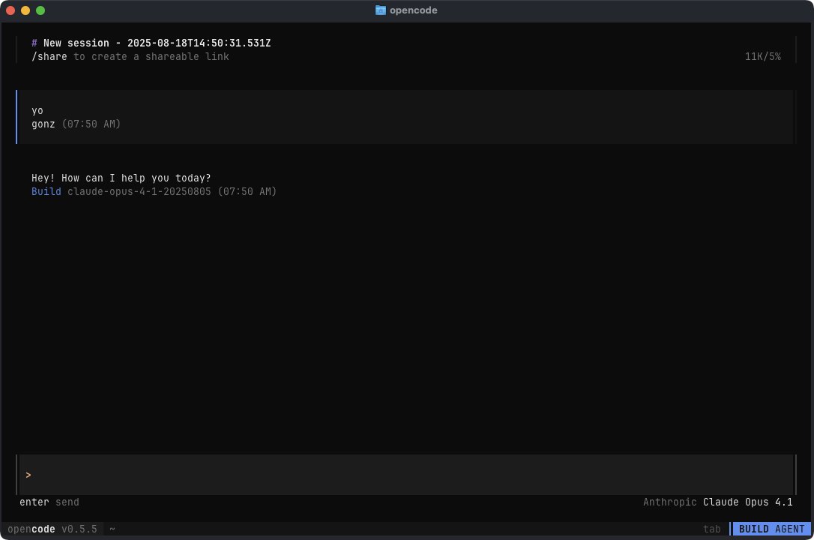Click the 11K/5% context usage indicator
This screenshot has height=540, width=814.
pos(762,56)
